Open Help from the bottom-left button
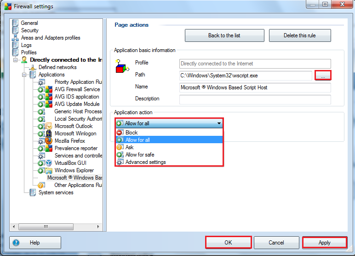The height and width of the screenshot is (256, 355). pos(35,243)
